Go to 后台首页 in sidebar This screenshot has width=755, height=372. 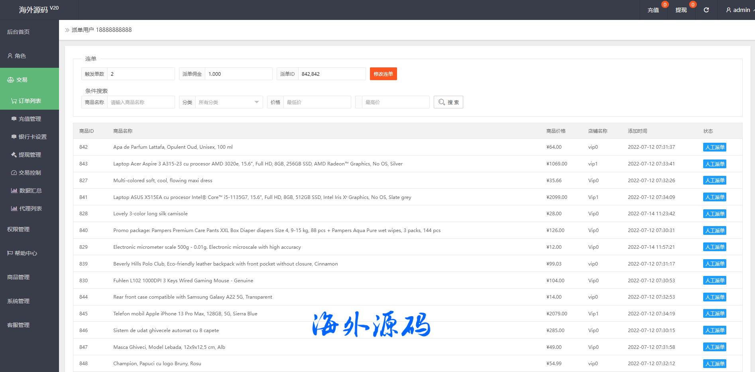point(18,32)
